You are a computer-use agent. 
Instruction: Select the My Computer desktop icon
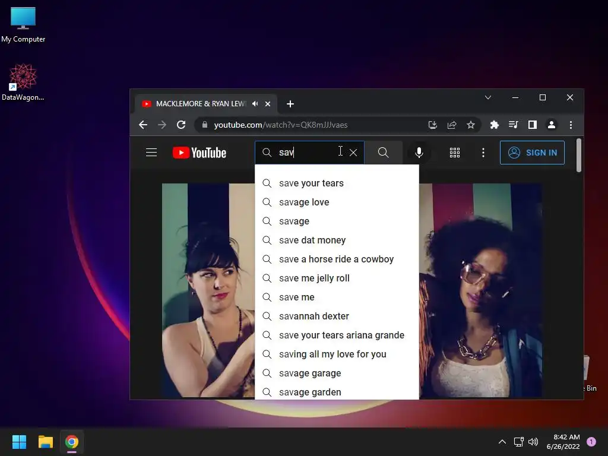(x=23, y=25)
